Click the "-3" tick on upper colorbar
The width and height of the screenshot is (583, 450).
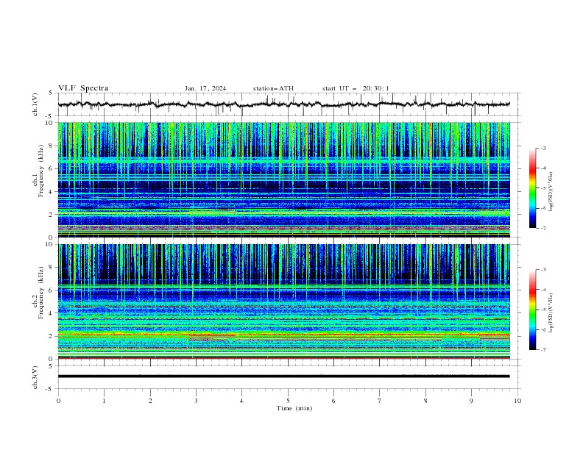[x=543, y=148]
